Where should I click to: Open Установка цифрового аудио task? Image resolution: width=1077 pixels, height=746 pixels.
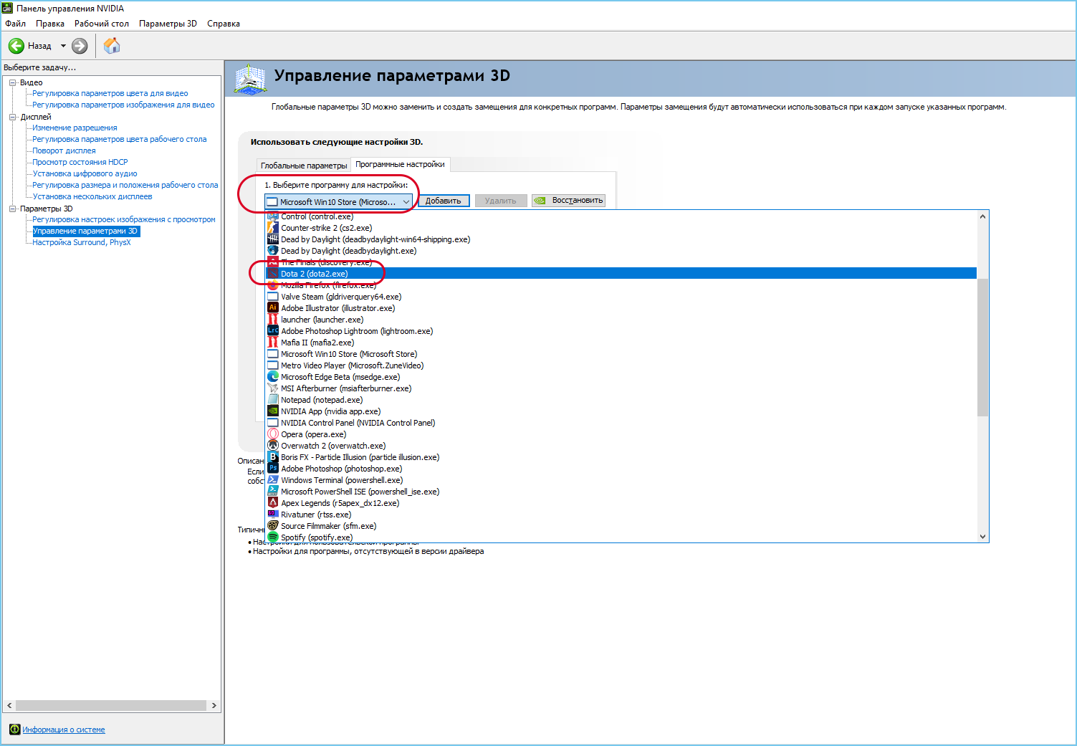[85, 173]
